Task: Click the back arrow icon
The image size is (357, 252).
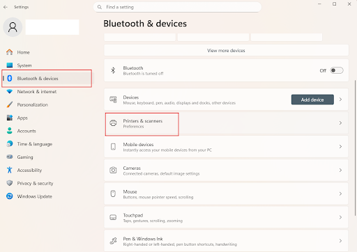Action: pyautogui.click(x=6, y=7)
